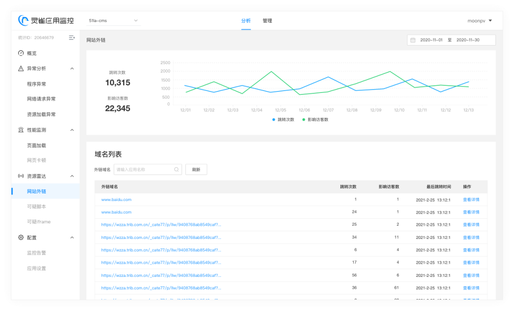This screenshot has height=311, width=514.
Task: Click the search magnifier icon in domain field
Action: click(x=176, y=169)
